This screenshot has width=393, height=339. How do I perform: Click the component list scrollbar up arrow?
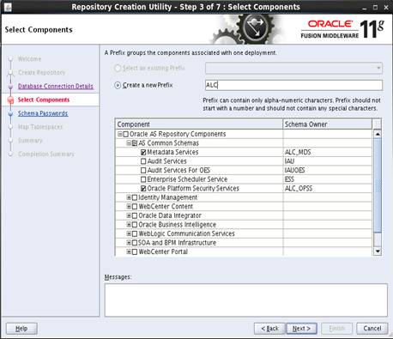(378, 134)
